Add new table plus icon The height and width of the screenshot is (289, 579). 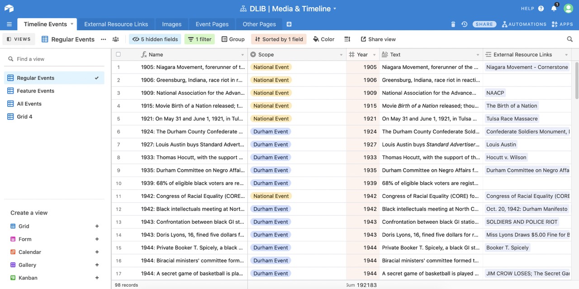click(289, 24)
